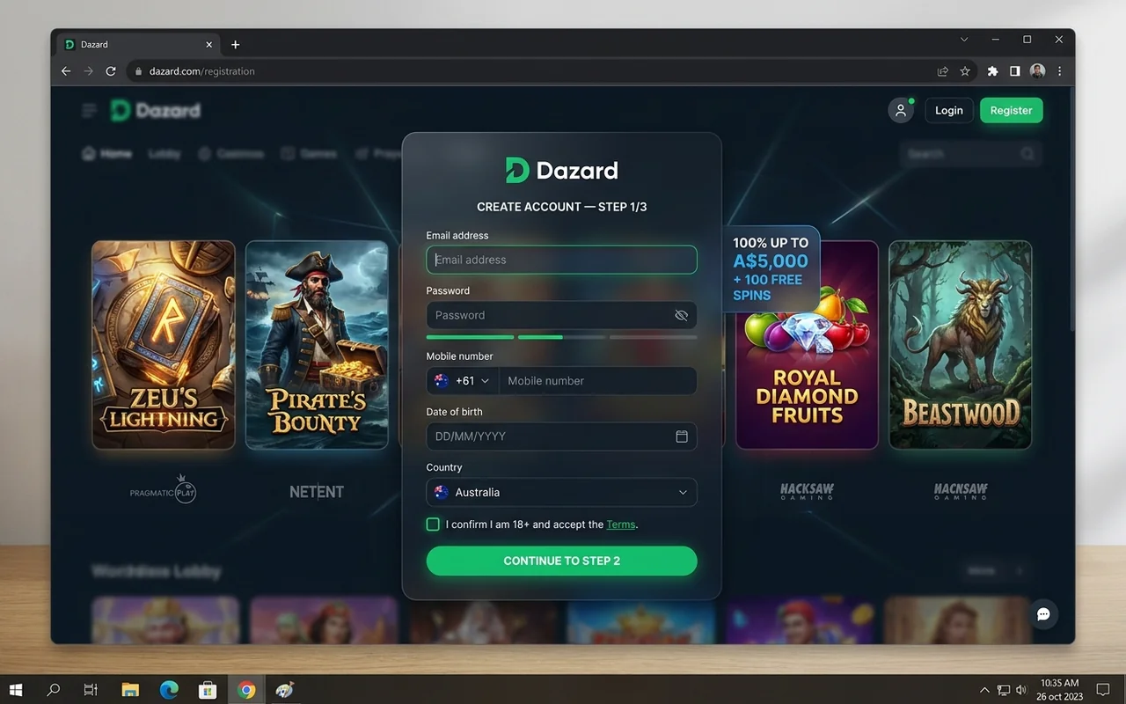Open Microsoft Store from the taskbar
Viewport: 1126px width, 704px height.
coord(208,690)
